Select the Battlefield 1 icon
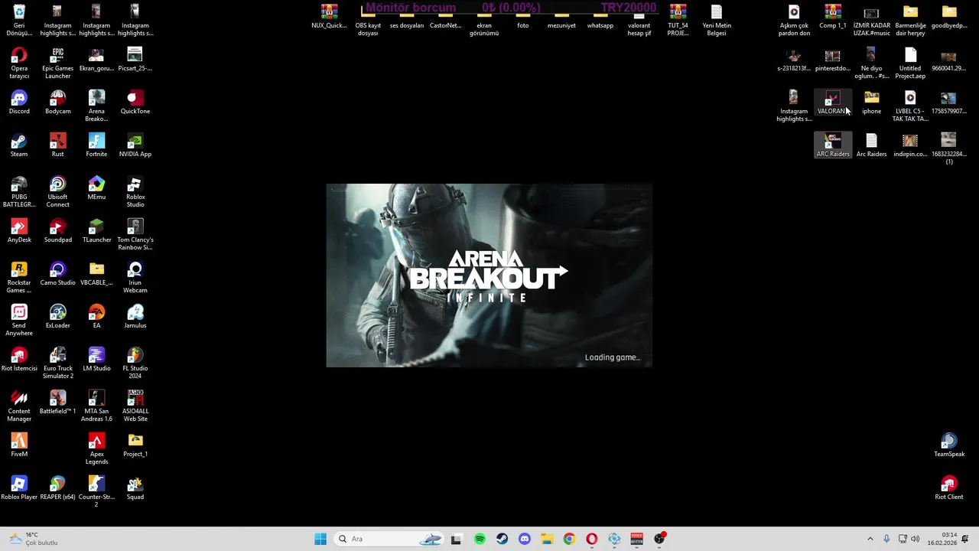The width and height of the screenshot is (979, 551). pos(58,402)
